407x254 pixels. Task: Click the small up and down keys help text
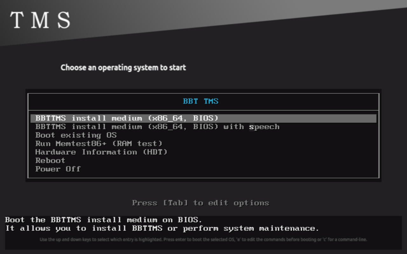tap(203, 239)
